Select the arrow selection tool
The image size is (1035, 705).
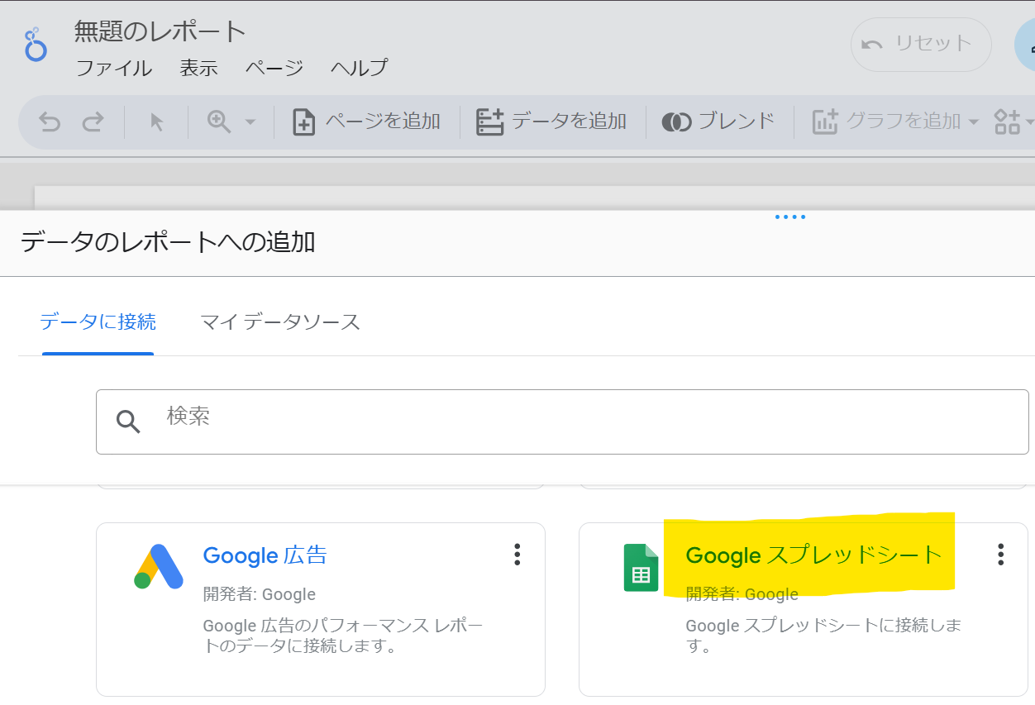click(156, 121)
